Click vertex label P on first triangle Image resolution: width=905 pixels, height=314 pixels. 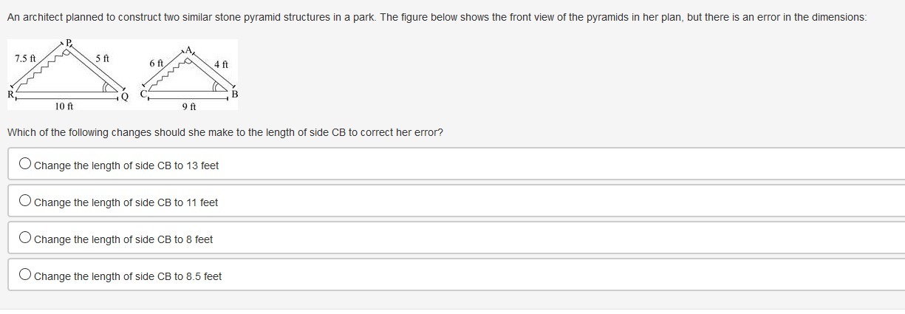(x=69, y=44)
